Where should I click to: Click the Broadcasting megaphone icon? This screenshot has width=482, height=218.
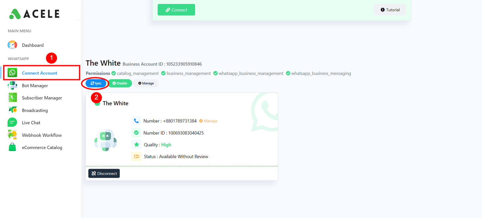tap(12, 110)
